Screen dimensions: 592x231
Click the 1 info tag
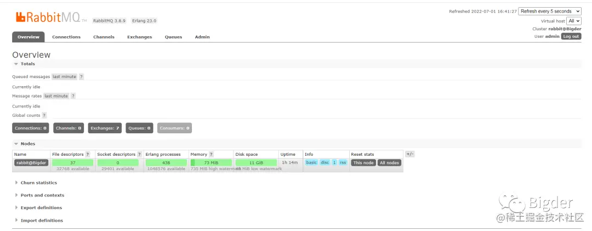[334, 162]
